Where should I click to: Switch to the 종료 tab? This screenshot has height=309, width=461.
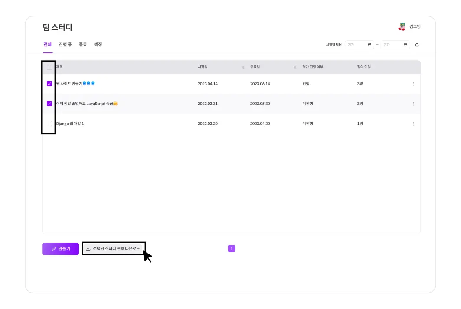(82, 44)
